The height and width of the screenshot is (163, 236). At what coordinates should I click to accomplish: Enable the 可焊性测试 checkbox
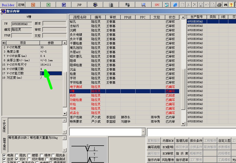pyautogui.click(x=47, y=159)
